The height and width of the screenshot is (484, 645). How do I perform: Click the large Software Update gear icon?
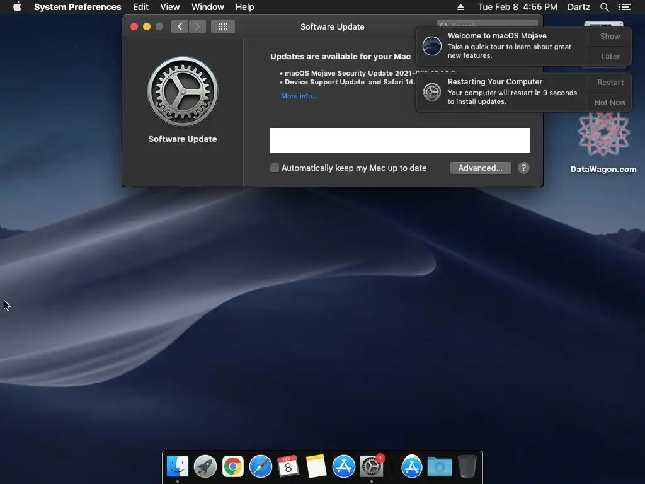[x=183, y=91]
